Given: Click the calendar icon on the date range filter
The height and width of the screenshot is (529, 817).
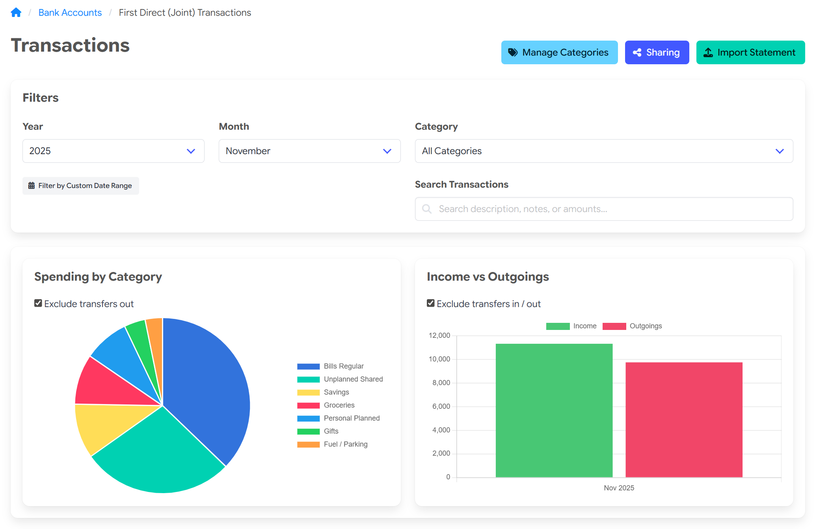Looking at the screenshot, I should pyautogui.click(x=31, y=185).
